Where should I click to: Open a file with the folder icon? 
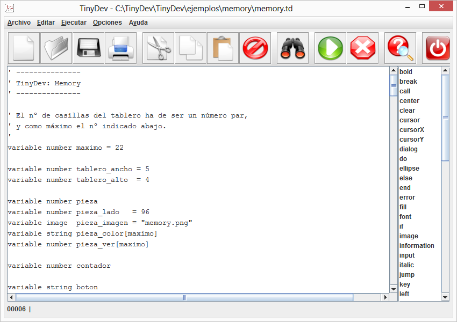point(56,48)
